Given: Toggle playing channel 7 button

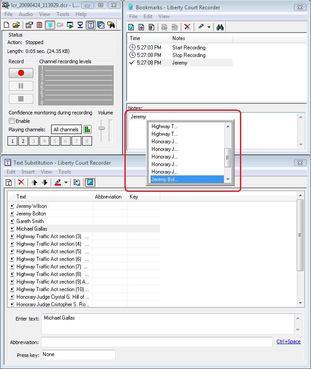Looking at the screenshot, I should pos(76,141).
